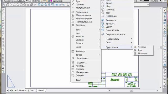Click the 1402. 001 000 024 drawing number
Screen dimensions: 168x94
[122, 74]
